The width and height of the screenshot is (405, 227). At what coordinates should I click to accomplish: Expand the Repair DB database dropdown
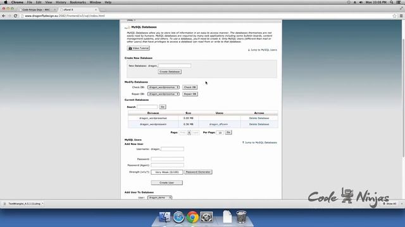[x=163, y=94]
